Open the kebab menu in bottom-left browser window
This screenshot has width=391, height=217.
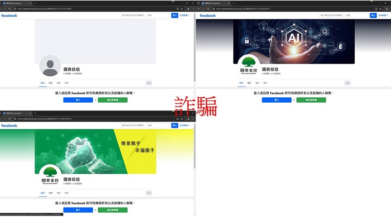point(193,119)
